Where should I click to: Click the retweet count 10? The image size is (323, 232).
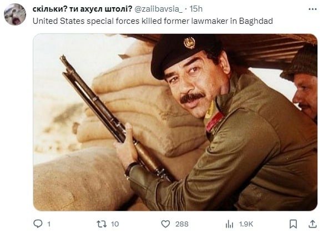pos(115,224)
